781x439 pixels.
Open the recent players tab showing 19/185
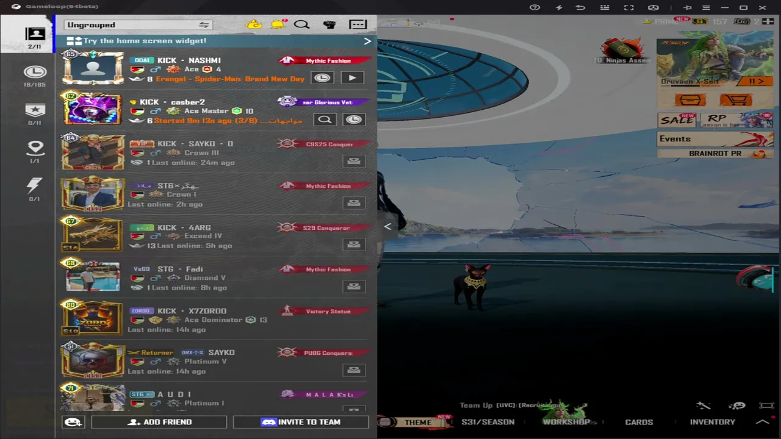[x=35, y=76]
